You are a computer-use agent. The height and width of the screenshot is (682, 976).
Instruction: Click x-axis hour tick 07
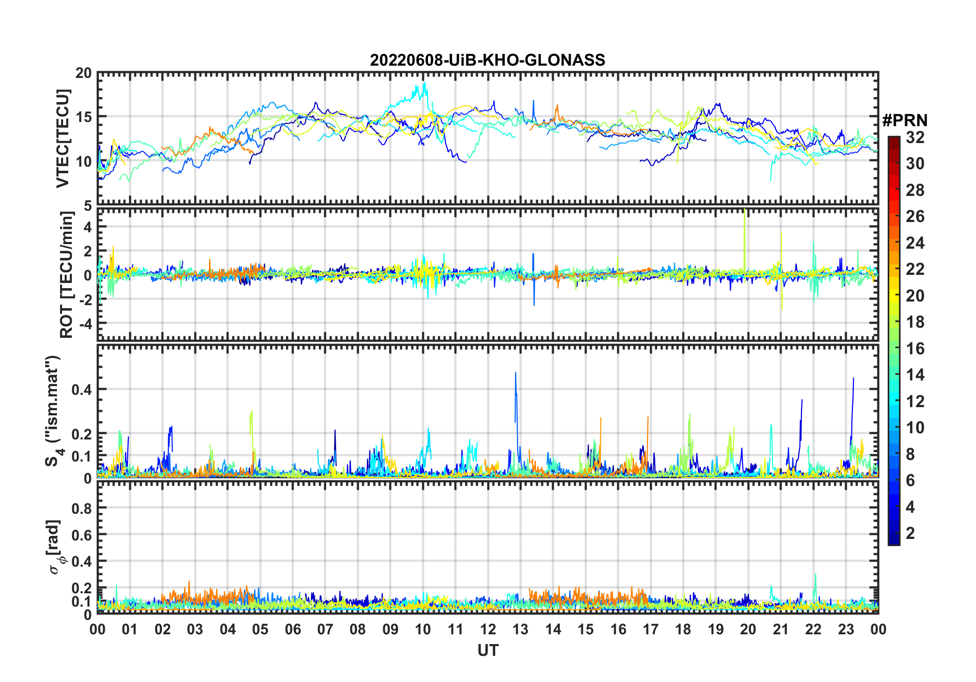coord(325,629)
